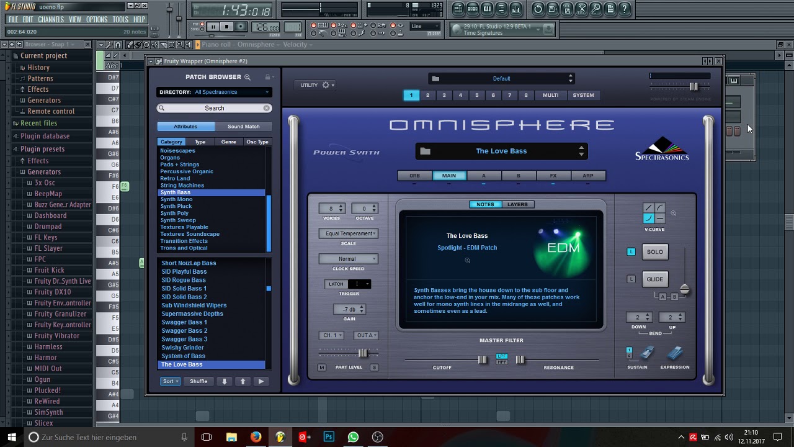Select the SYSTEM page button
Image resolution: width=794 pixels, height=447 pixels.
pos(583,96)
